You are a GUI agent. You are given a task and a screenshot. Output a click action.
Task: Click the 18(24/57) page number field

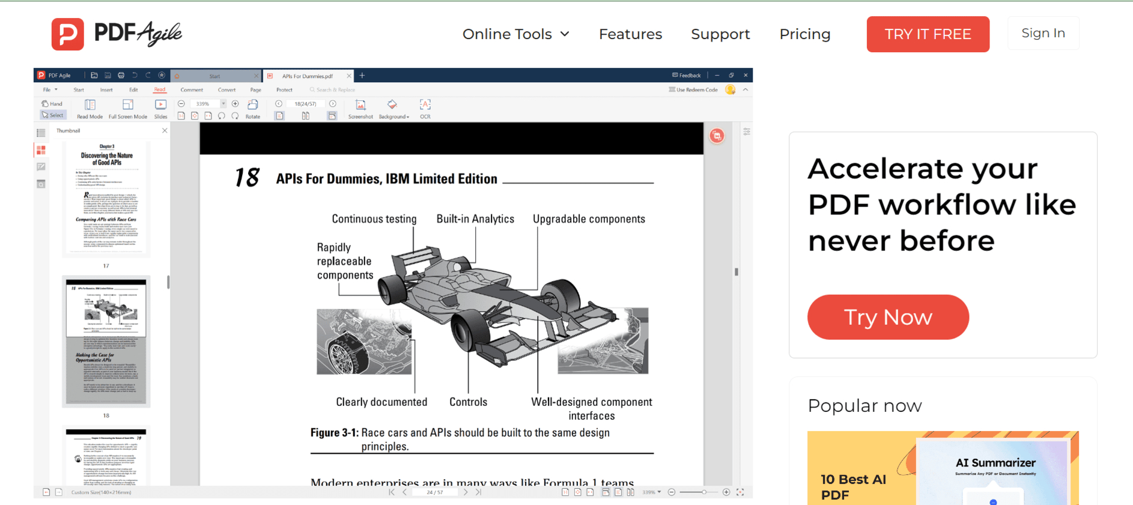[305, 104]
